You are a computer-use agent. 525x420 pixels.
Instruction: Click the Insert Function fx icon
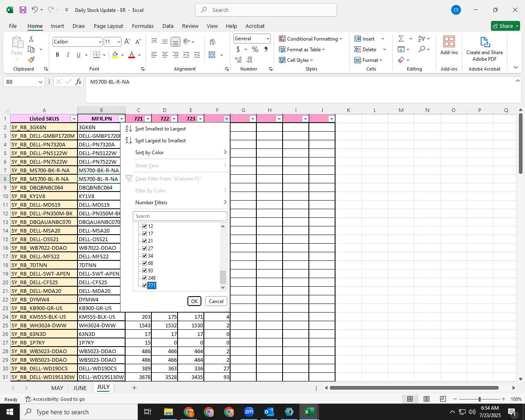78,82
